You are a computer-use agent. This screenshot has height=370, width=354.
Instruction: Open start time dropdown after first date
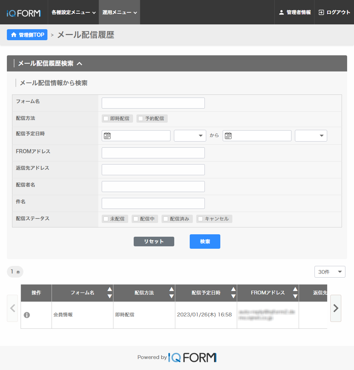pos(190,136)
